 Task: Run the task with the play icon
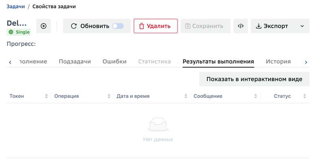43,26
